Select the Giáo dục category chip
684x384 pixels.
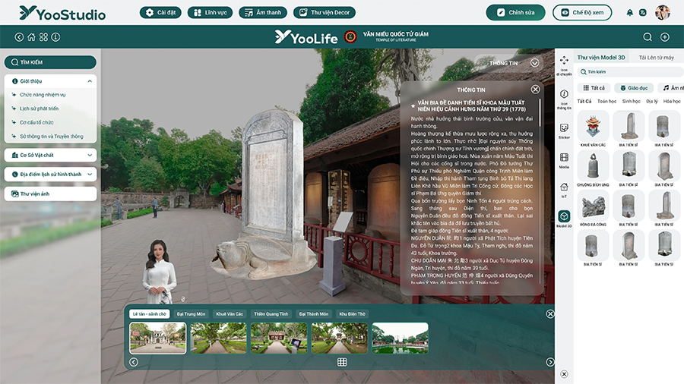(x=634, y=88)
